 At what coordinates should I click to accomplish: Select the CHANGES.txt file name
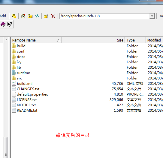click(x=28, y=89)
